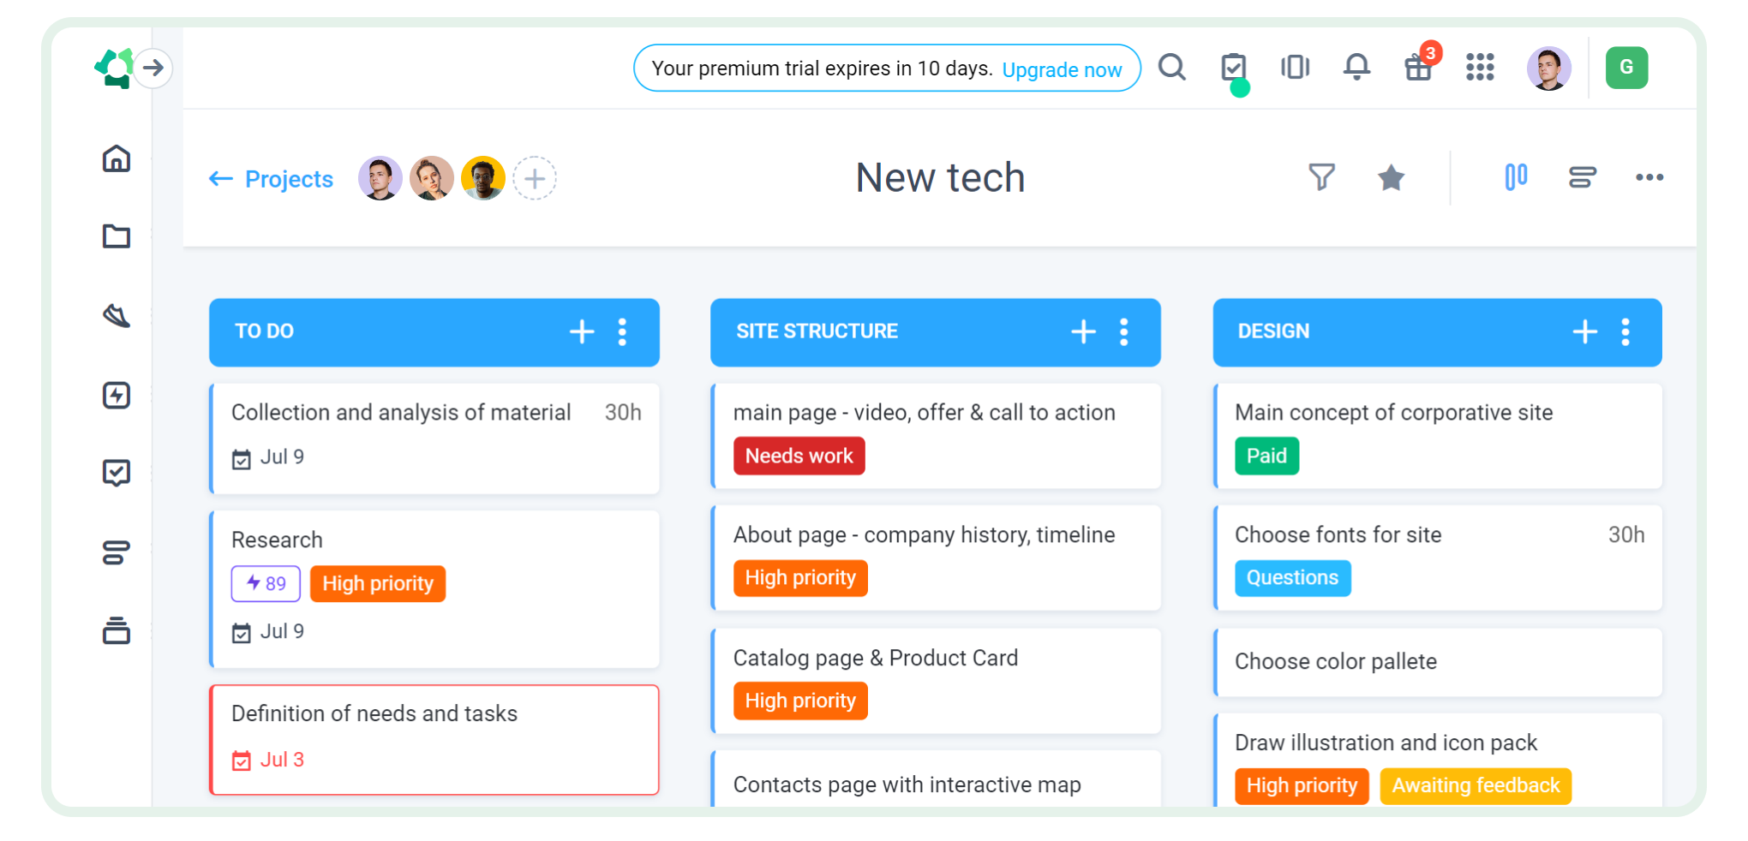Toggle the favorite star for project
1748x841 pixels.
tap(1391, 177)
